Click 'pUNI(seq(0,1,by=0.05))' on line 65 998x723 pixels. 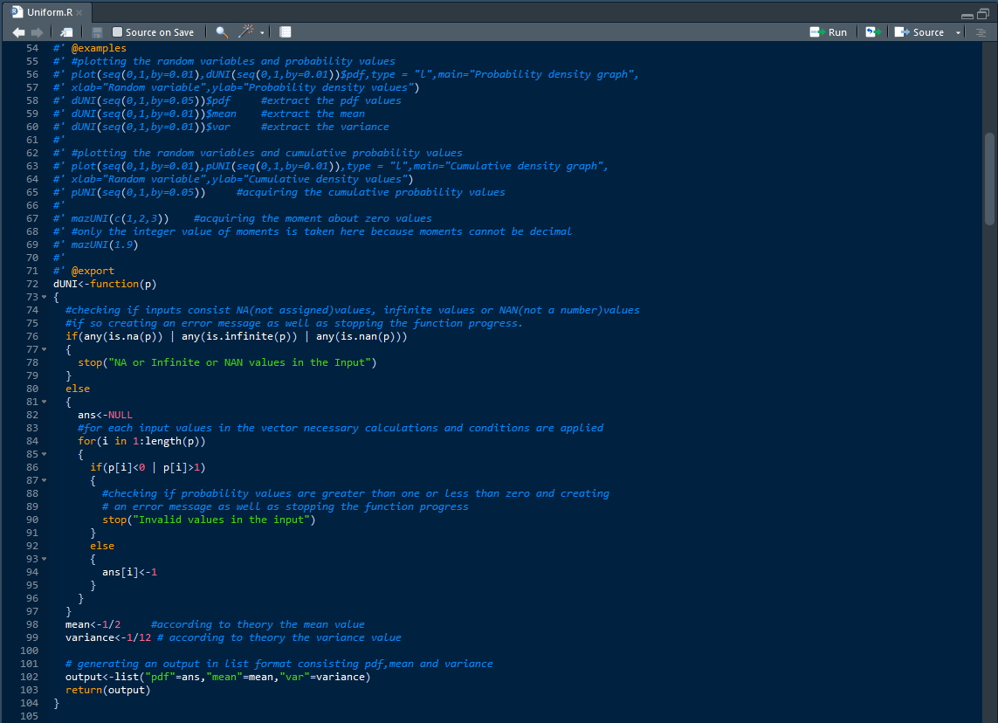(138, 192)
